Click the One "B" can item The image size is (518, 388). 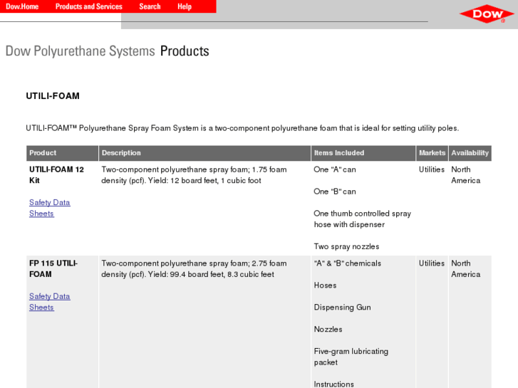click(x=335, y=192)
